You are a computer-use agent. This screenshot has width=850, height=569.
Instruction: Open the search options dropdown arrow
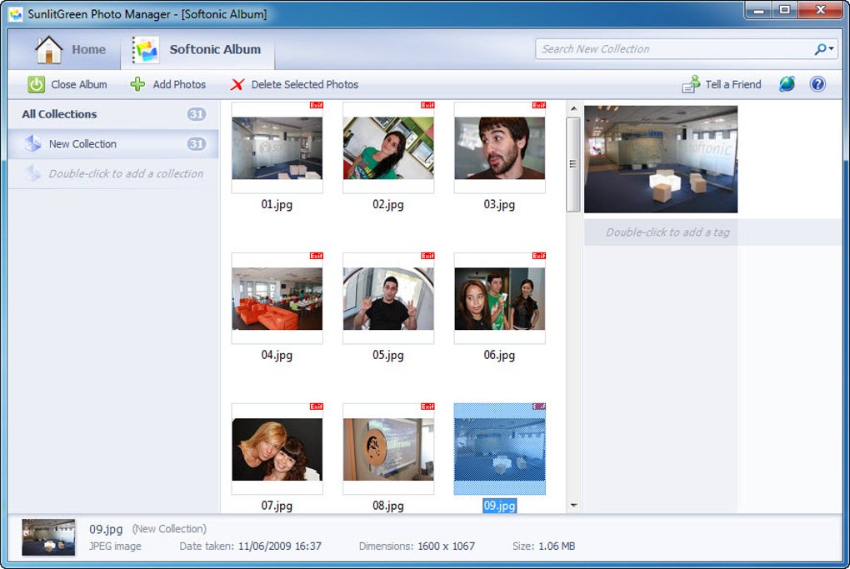pos(829,49)
